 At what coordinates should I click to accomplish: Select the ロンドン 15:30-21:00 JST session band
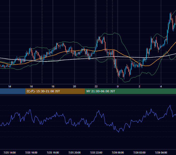coord(55,91)
